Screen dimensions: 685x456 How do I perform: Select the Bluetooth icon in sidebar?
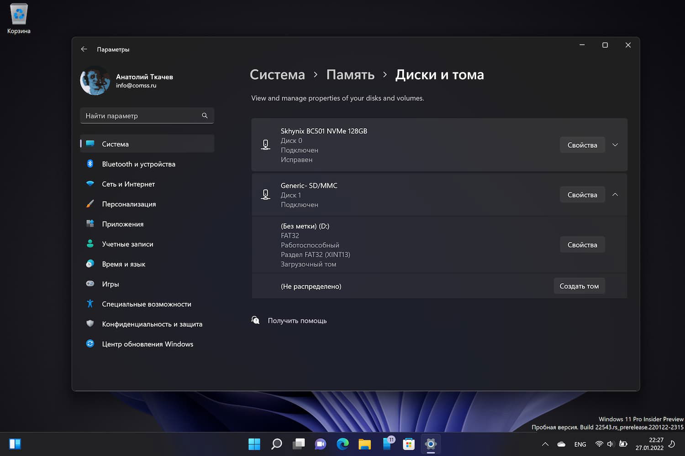(x=90, y=164)
